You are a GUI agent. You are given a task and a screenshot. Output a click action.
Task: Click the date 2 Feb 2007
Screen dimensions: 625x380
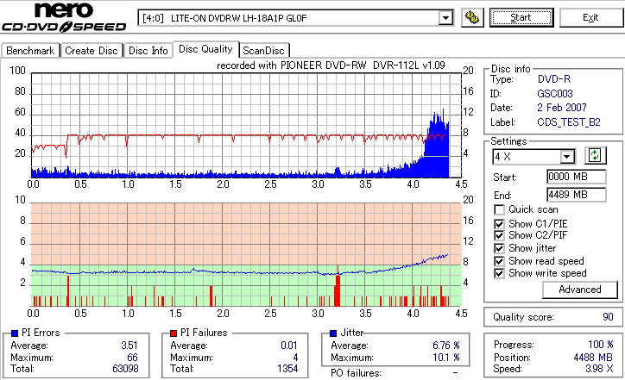[x=562, y=108]
